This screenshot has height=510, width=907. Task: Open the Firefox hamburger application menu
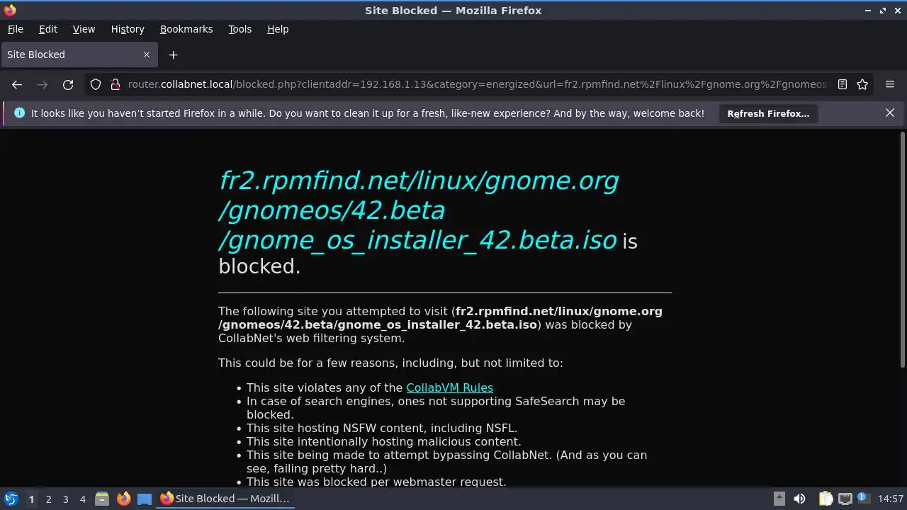click(890, 84)
